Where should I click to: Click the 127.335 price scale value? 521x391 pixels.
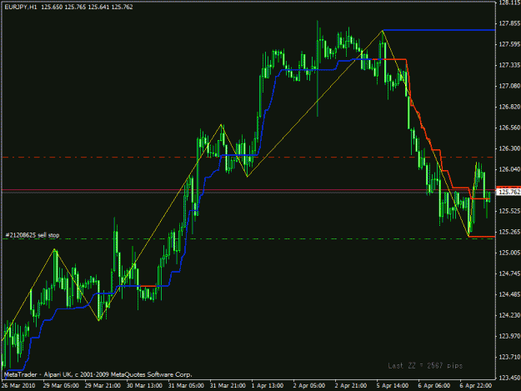pyautogui.click(x=509, y=65)
